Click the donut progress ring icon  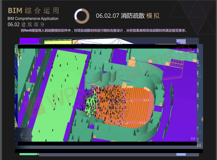click(x=82, y=16)
